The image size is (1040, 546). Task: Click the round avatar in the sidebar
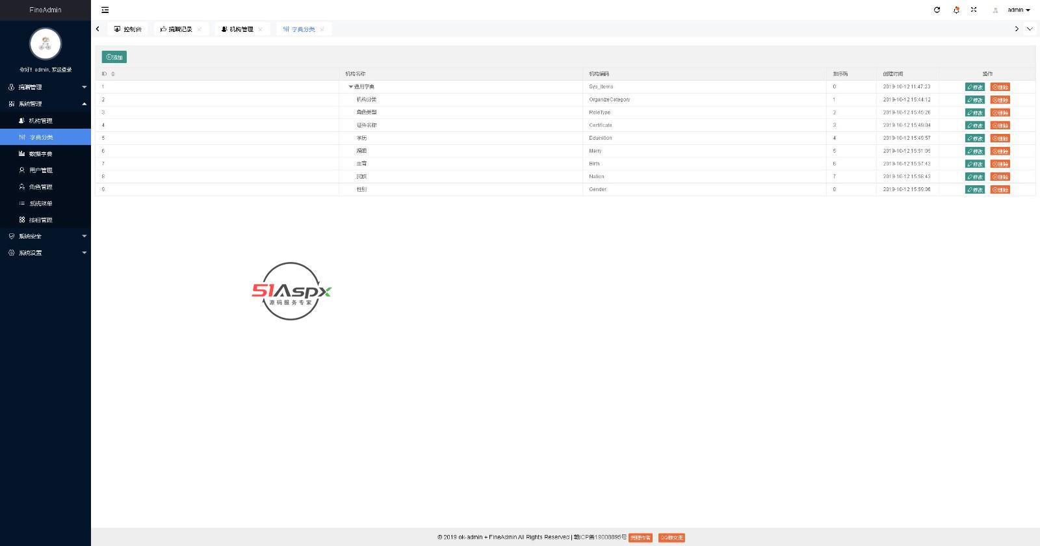(45, 44)
